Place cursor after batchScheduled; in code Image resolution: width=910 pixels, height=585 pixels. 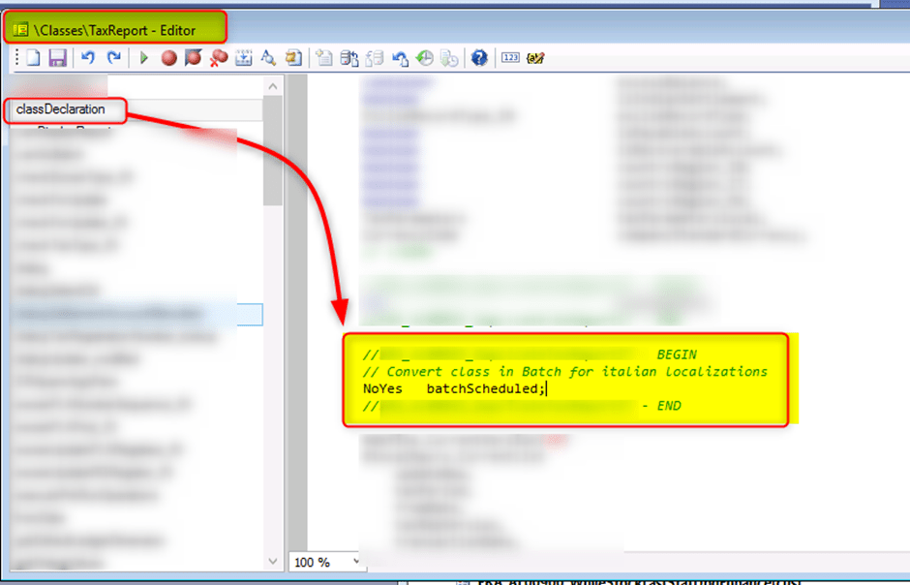[x=546, y=388]
